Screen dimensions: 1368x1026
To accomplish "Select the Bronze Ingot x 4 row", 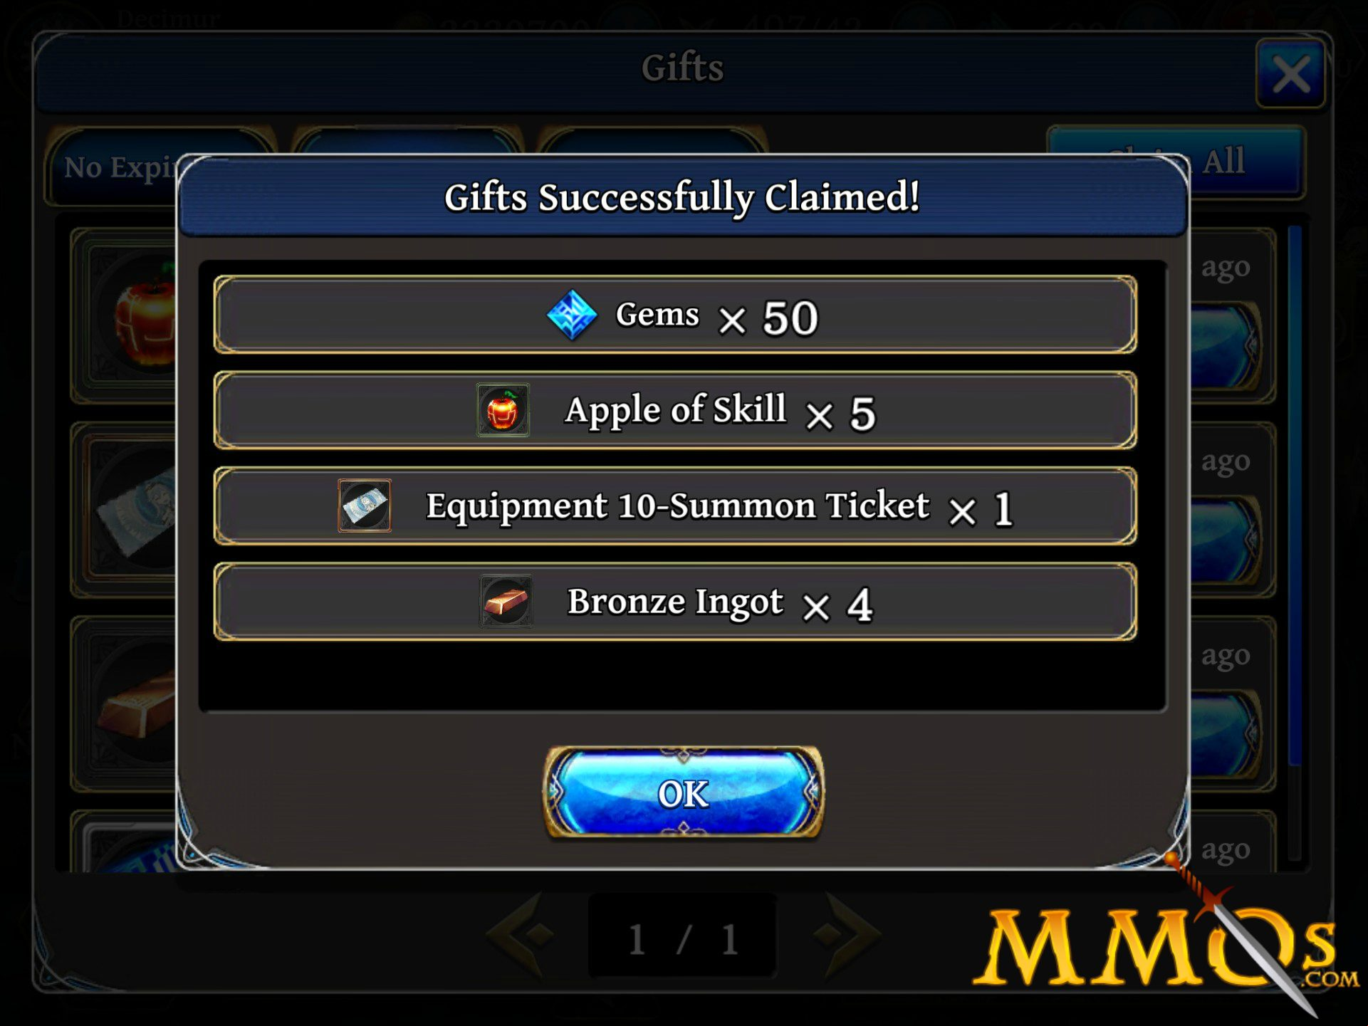I will [x=675, y=602].
